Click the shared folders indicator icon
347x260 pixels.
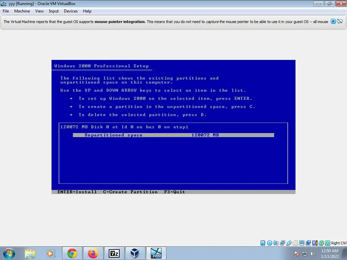click(295, 243)
